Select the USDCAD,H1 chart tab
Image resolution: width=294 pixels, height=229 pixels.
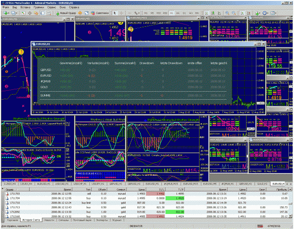point(62,184)
